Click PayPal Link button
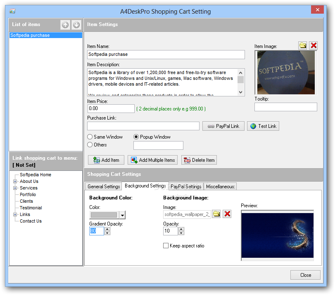The height and width of the screenshot is (295, 335). pos(223,126)
